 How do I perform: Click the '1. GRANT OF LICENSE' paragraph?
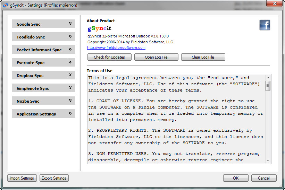click(x=176, y=110)
